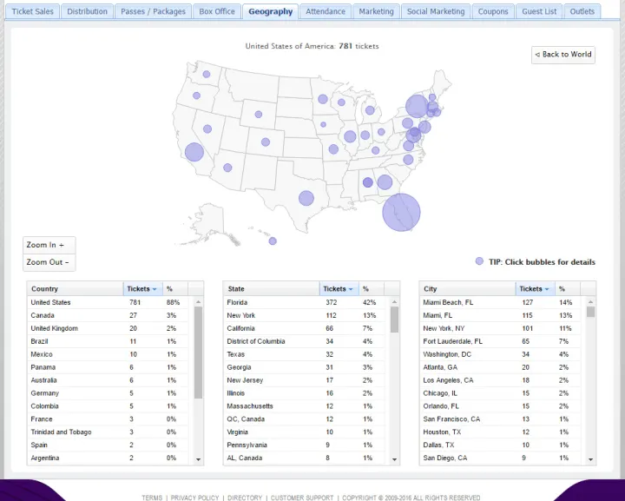
Task: Open the Attendance tab
Action: 326,11
